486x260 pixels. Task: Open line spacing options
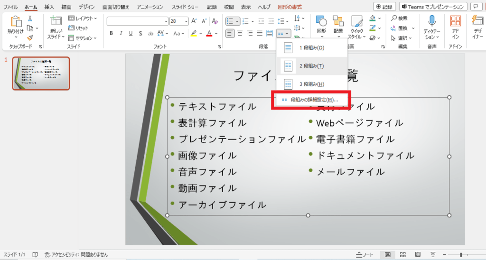click(x=283, y=21)
